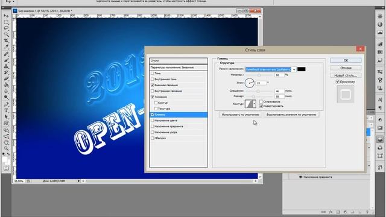
Task: Click the Непрозр. opacity slider
Action: pos(259,75)
